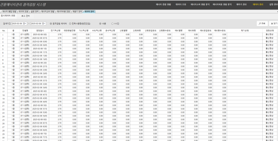
Task: Choose the 1시간 interval radio button
Action: 113,24
